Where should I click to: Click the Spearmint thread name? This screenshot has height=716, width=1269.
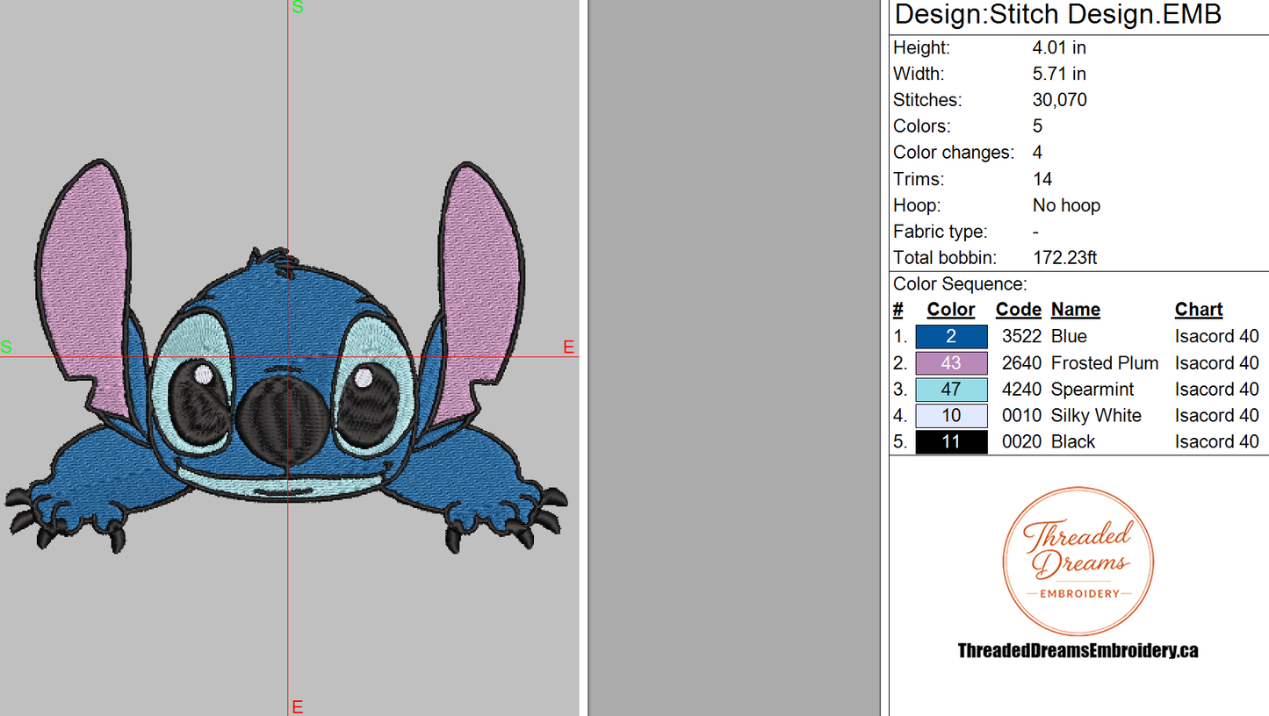tap(1092, 389)
